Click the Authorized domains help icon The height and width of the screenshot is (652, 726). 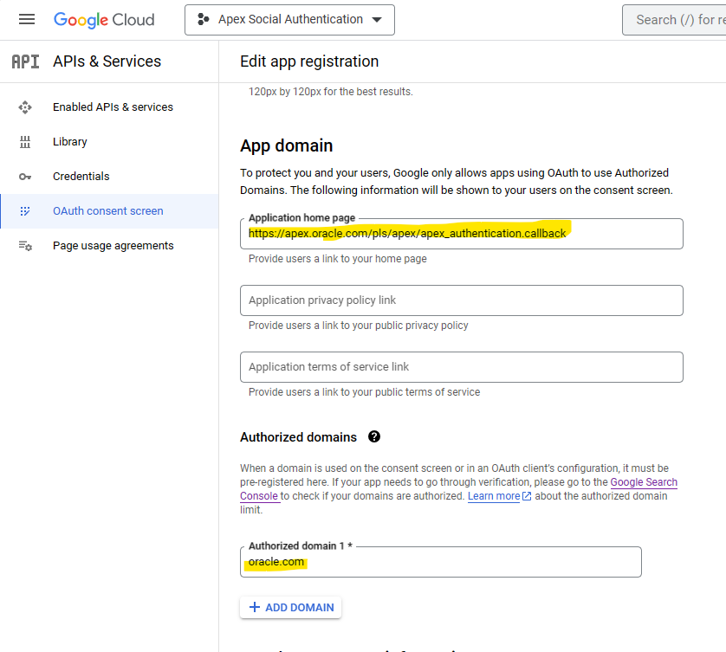(x=373, y=436)
